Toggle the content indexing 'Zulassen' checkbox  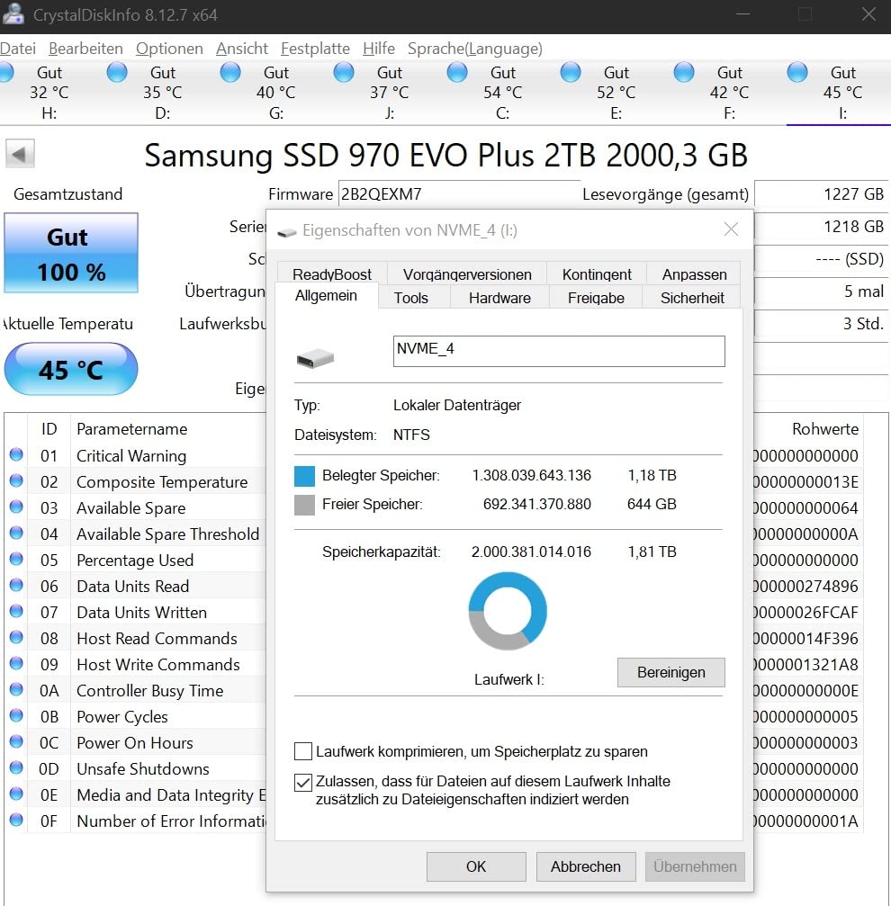[x=302, y=783]
